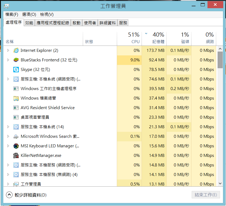Viewport: 226px width, 206px height.
Task: Open the 檔案(F) menu
Action: coord(12,14)
